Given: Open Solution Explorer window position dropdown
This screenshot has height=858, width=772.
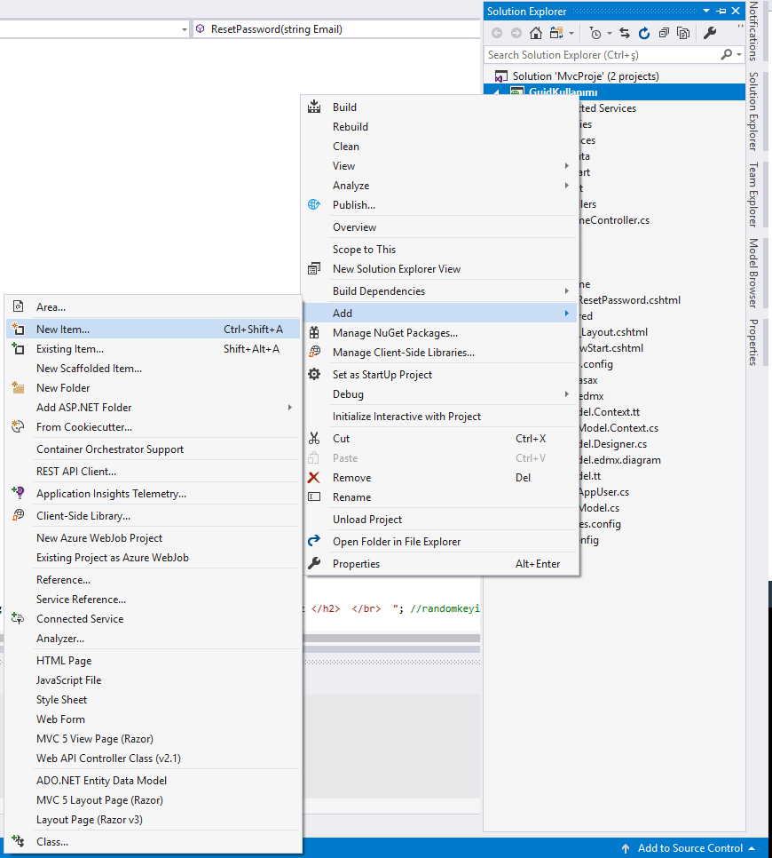Looking at the screenshot, I should pyautogui.click(x=706, y=11).
